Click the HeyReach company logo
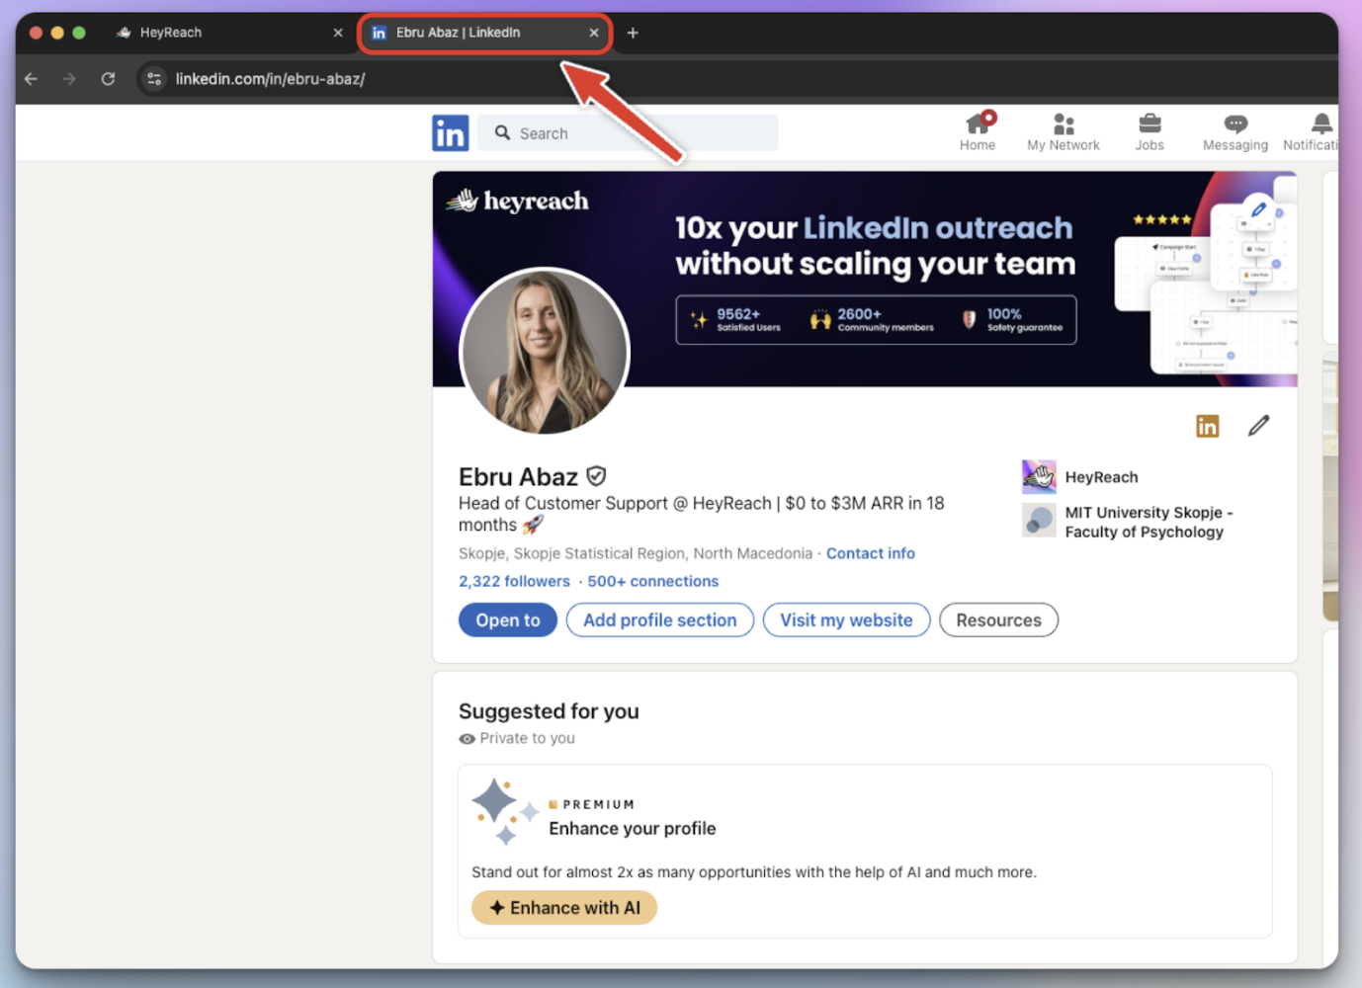 click(1039, 477)
